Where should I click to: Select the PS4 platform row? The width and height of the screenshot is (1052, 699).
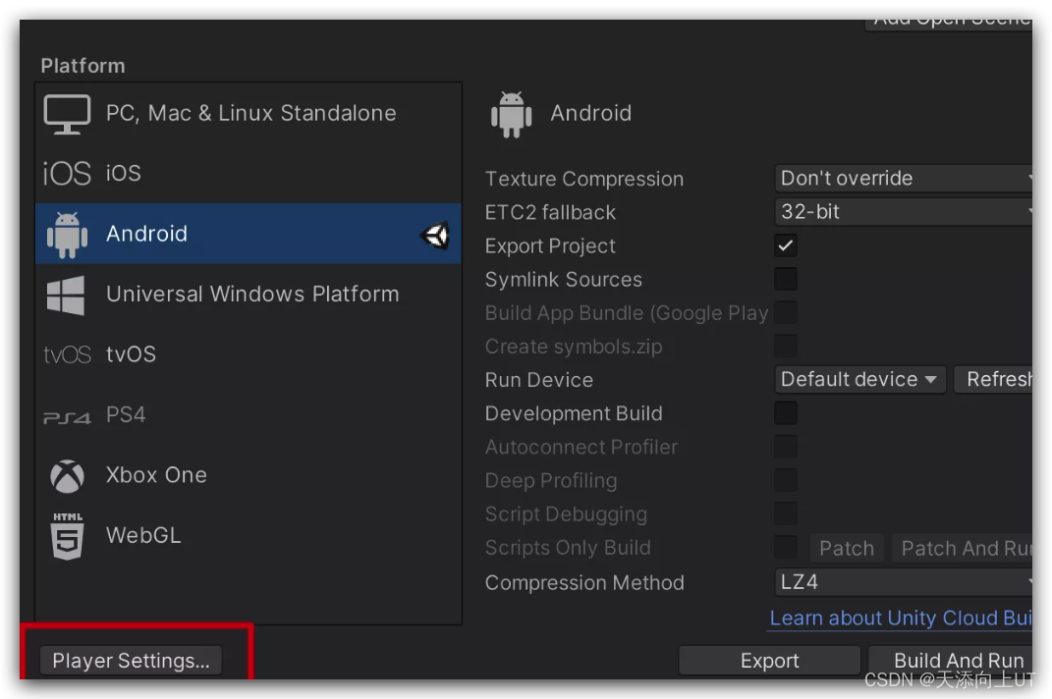[249, 414]
